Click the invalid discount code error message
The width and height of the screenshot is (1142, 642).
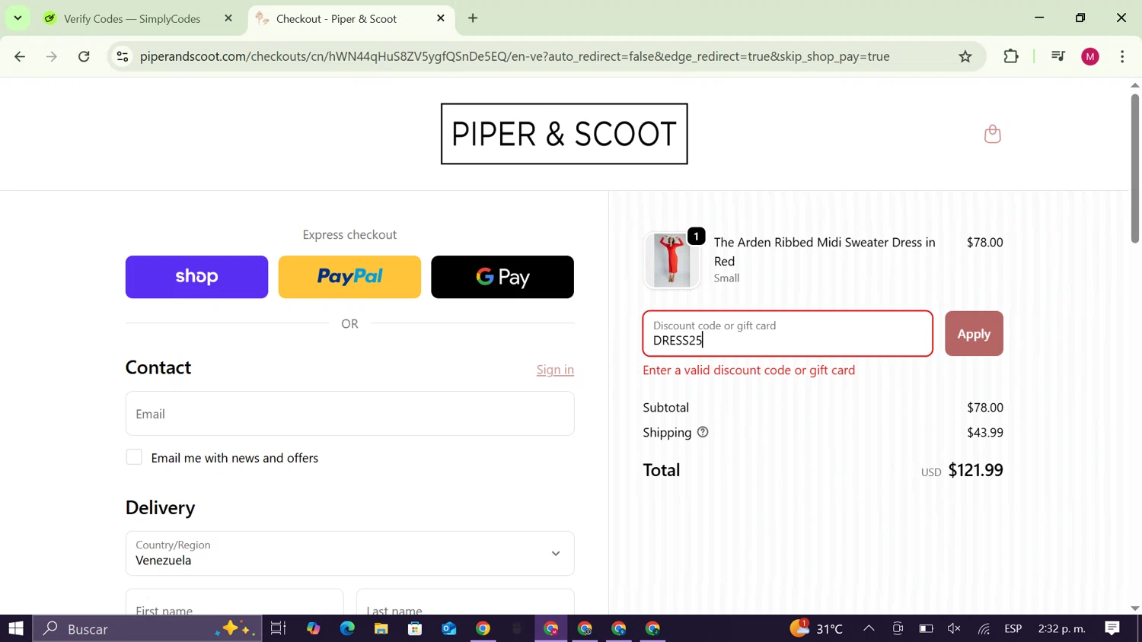coord(748,370)
